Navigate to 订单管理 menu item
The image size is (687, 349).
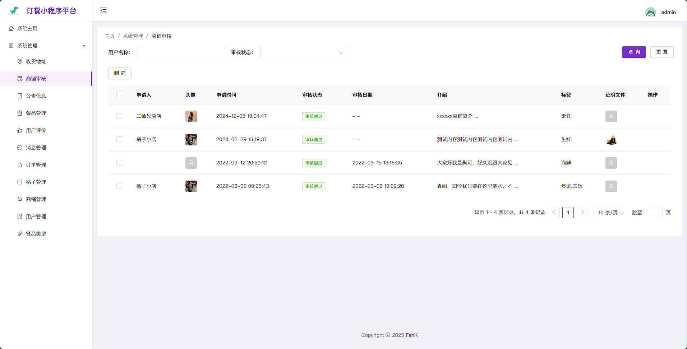(36, 165)
